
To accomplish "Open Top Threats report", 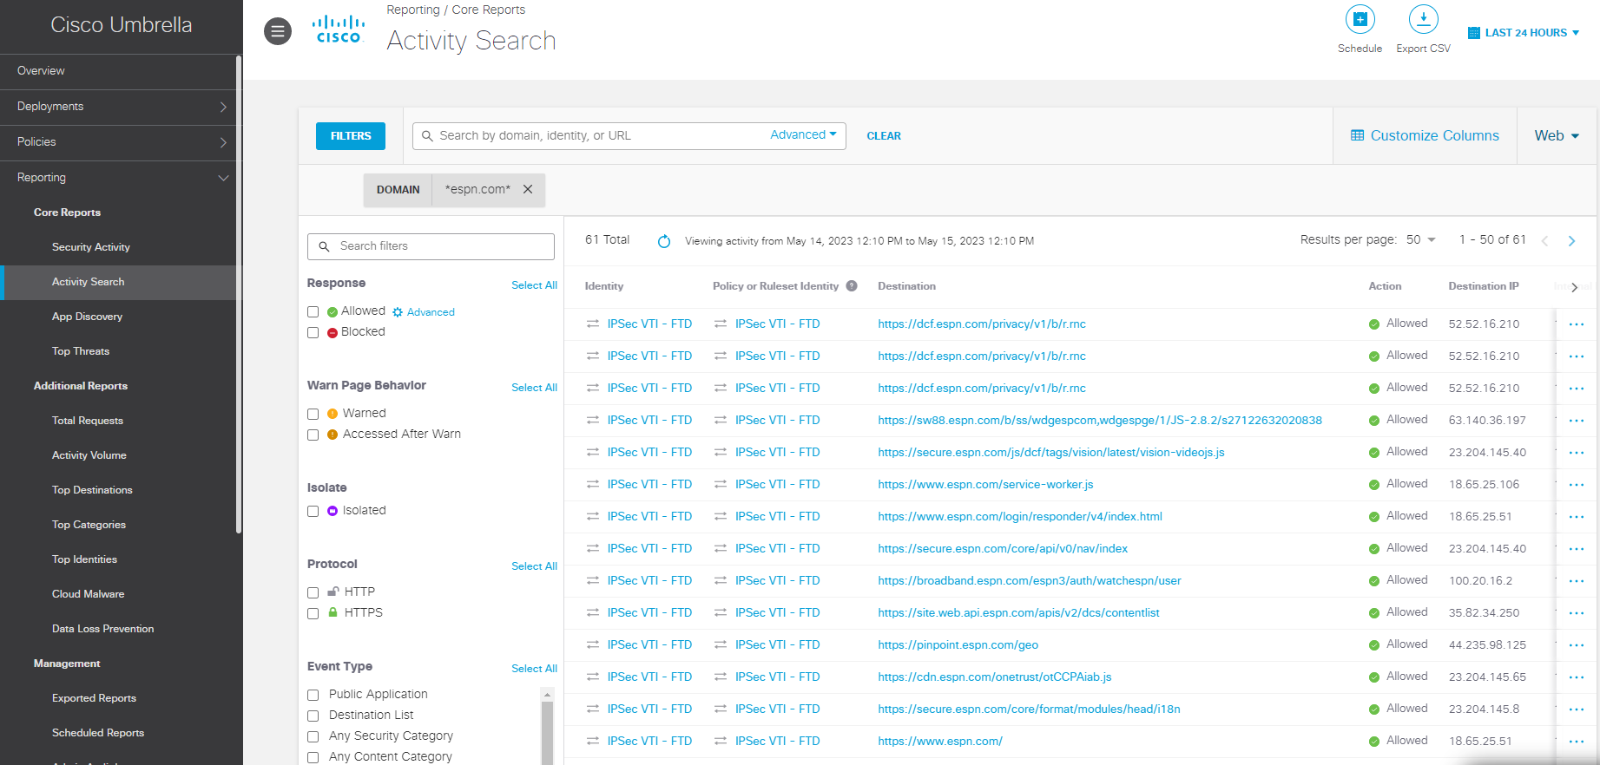I will [x=81, y=351].
